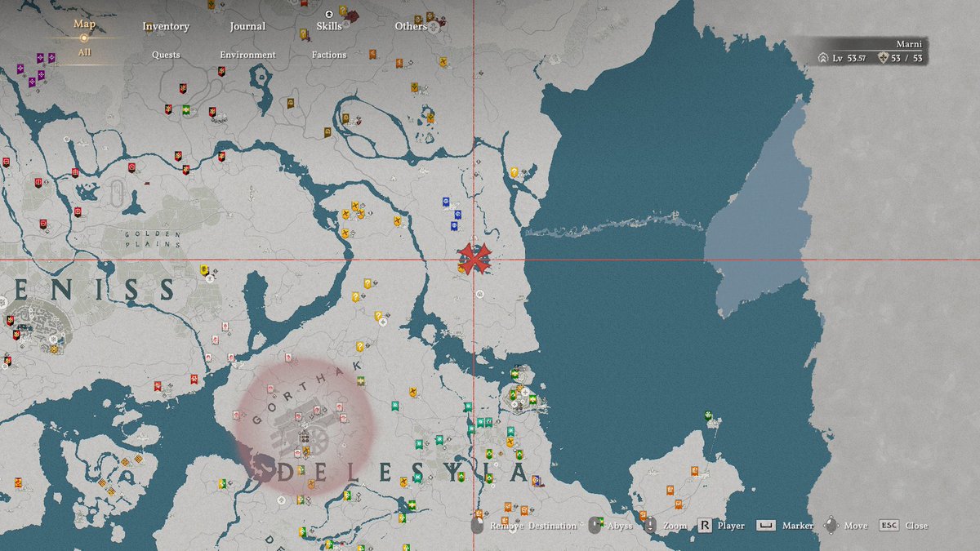Viewport: 980px width, 551px height.
Task: Go to the Skills tab
Action: (329, 26)
